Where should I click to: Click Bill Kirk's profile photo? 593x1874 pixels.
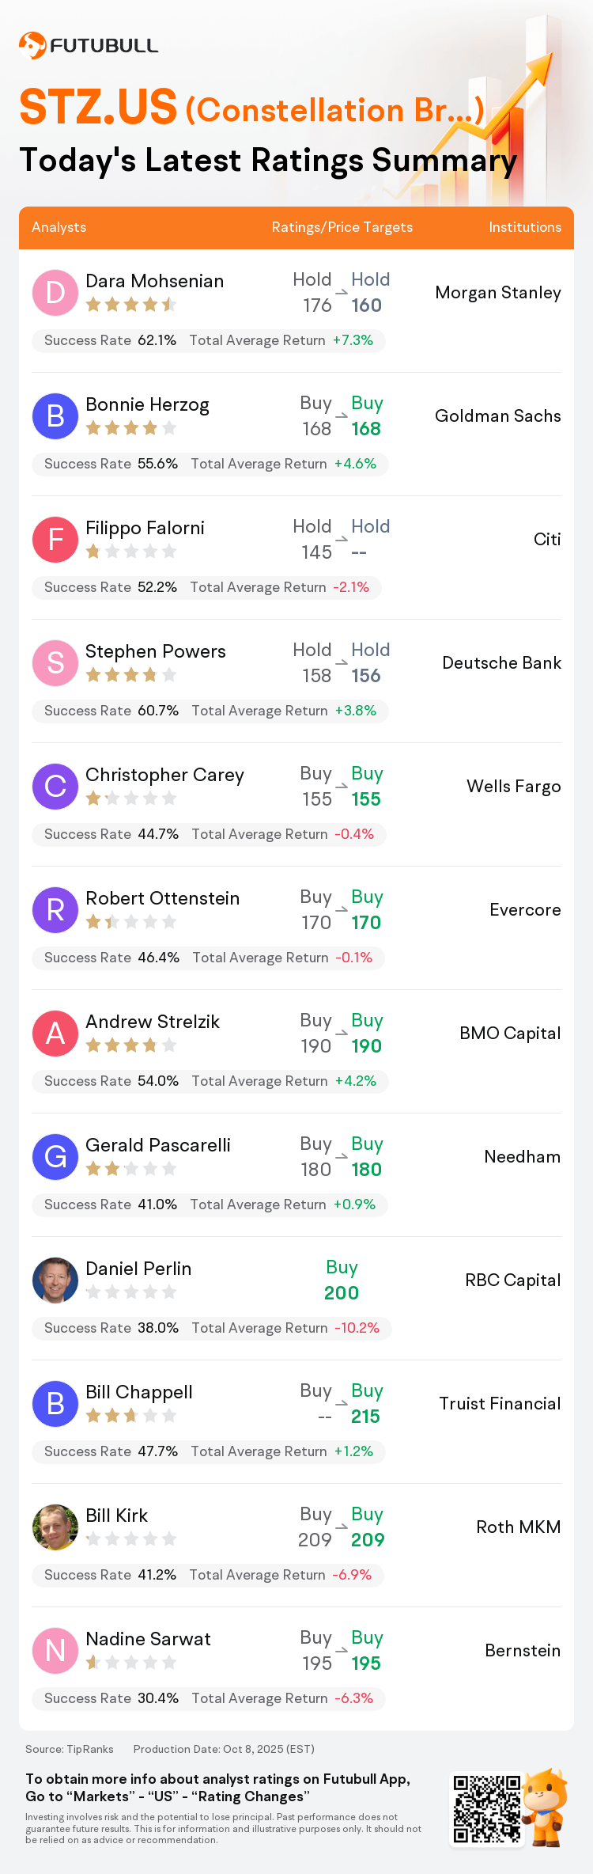click(55, 1527)
